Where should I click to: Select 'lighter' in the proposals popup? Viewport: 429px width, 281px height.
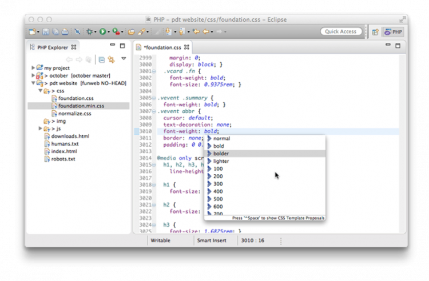point(221,161)
